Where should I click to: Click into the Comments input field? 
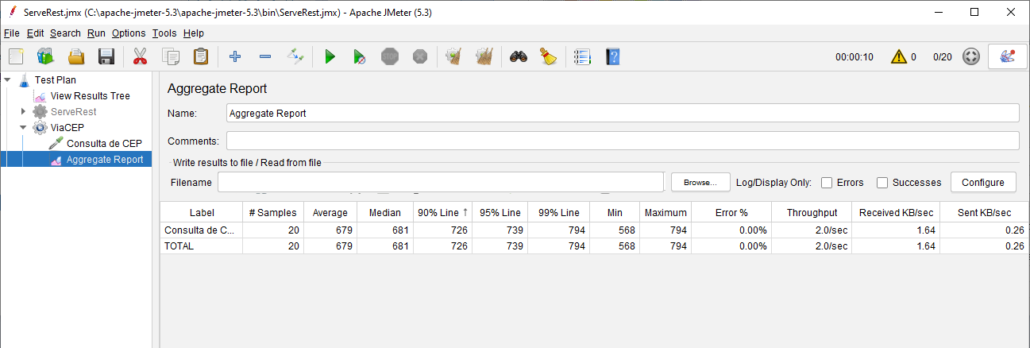pos(623,141)
